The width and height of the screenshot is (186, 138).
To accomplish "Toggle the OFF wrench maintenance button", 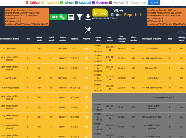I will pyautogui.click(x=57, y=17).
